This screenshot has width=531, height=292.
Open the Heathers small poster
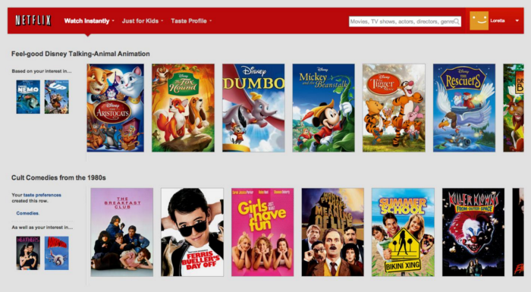pyautogui.click(x=28, y=253)
